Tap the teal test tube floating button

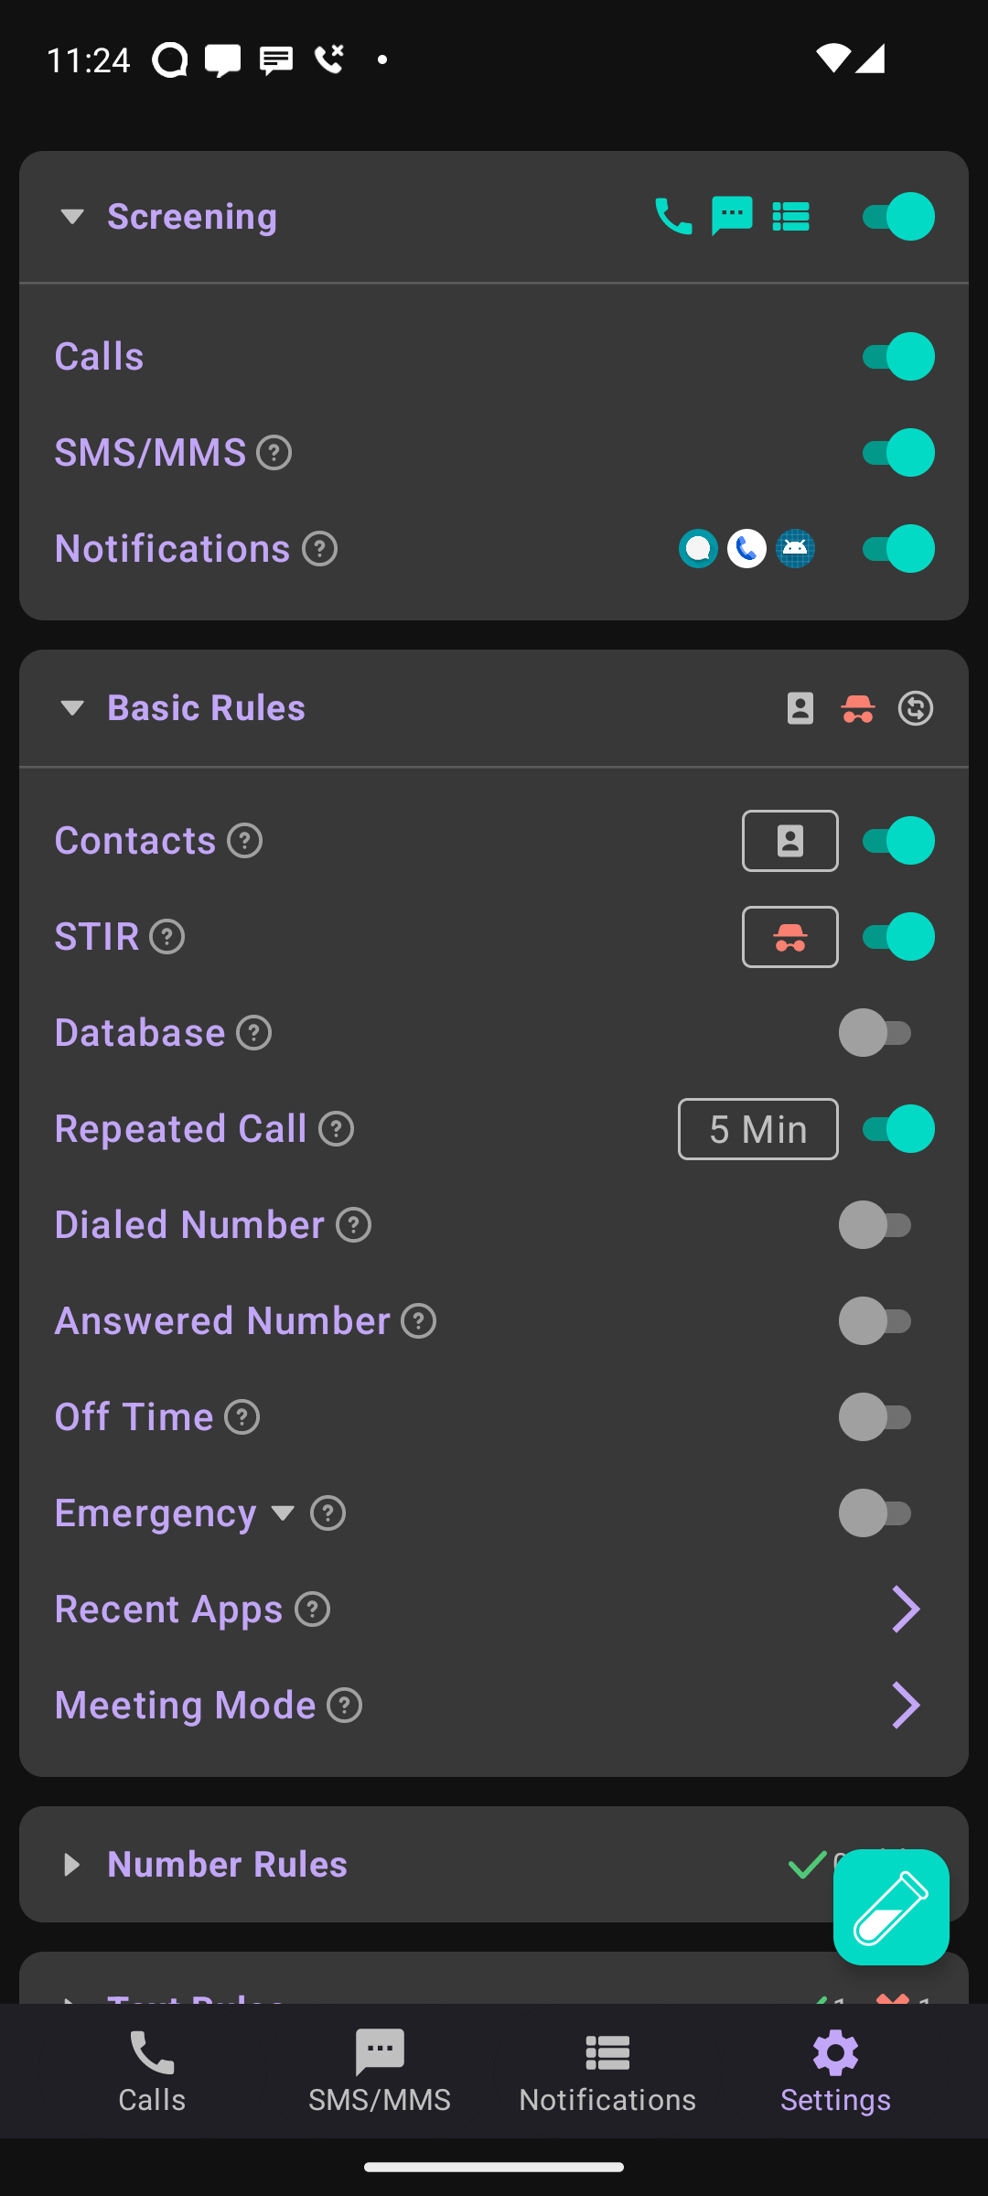(x=891, y=1907)
